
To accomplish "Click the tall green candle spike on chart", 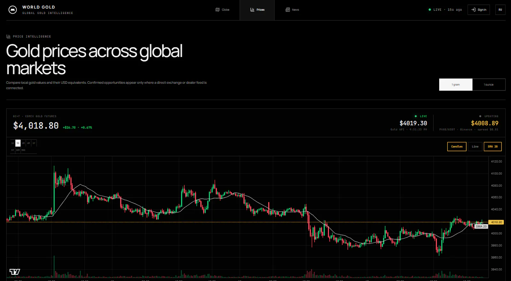I will pyautogui.click(x=54, y=191).
